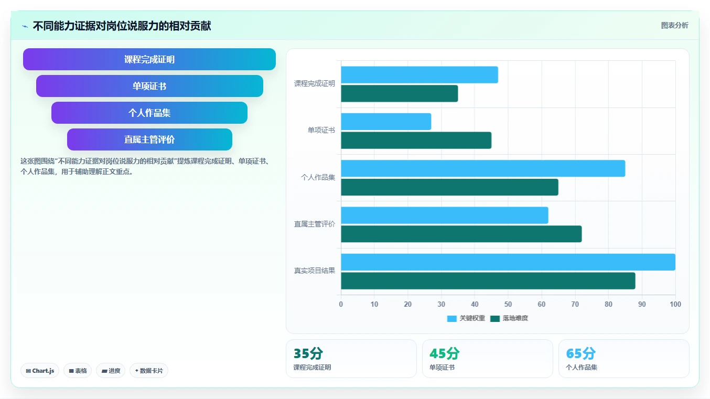710x399 pixels.
Task: Click the page title 不同能力证据对岗位说服力的相对贡献
Action: tap(122, 26)
